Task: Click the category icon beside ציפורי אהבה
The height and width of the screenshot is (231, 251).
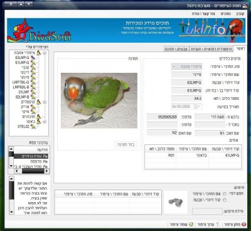Action: tap(38, 53)
